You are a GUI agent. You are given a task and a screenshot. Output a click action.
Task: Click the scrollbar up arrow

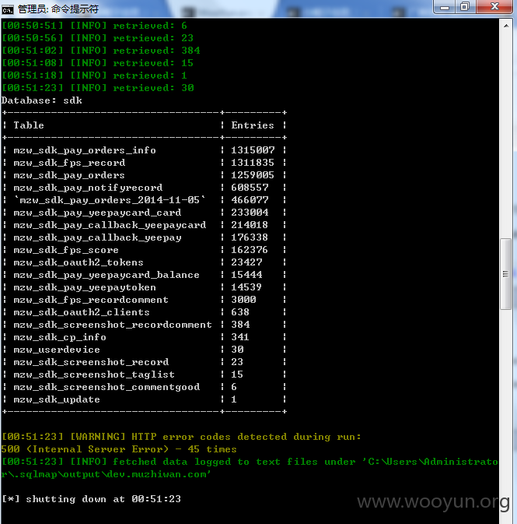pyautogui.click(x=506, y=26)
